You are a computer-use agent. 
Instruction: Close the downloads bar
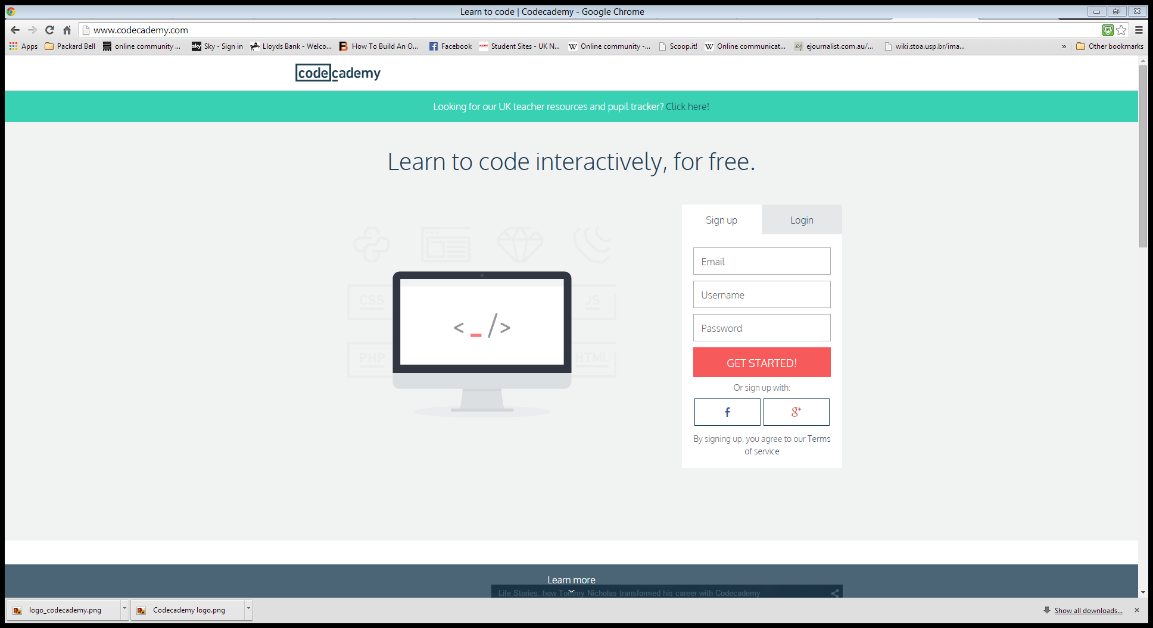pos(1136,610)
